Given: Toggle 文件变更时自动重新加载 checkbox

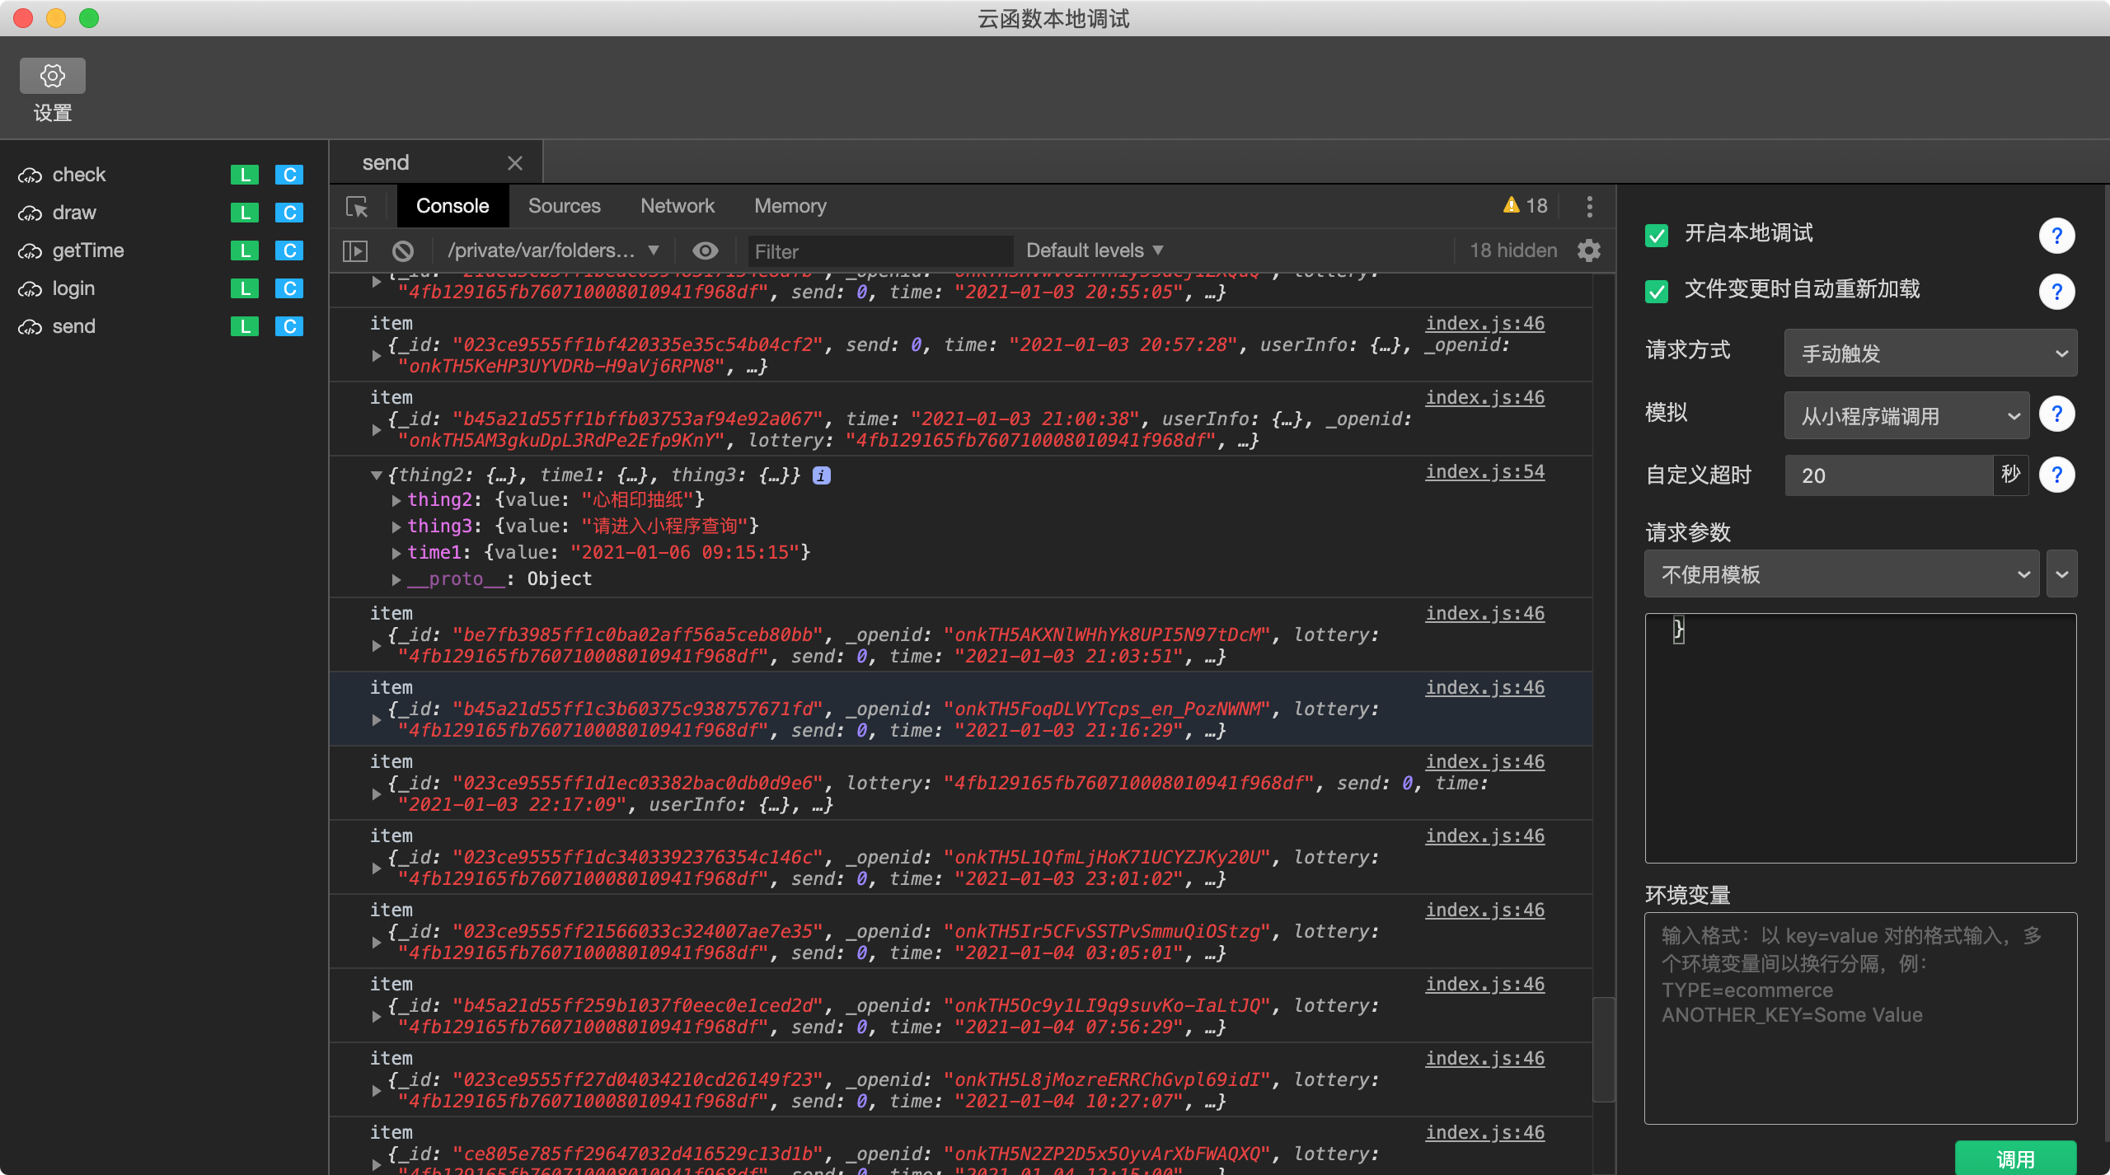Looking at the screenshot, I should tap(1657, 291).
